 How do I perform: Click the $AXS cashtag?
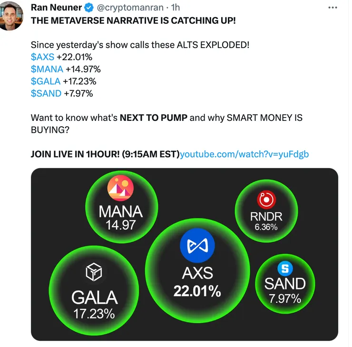(x=42, y=57)
